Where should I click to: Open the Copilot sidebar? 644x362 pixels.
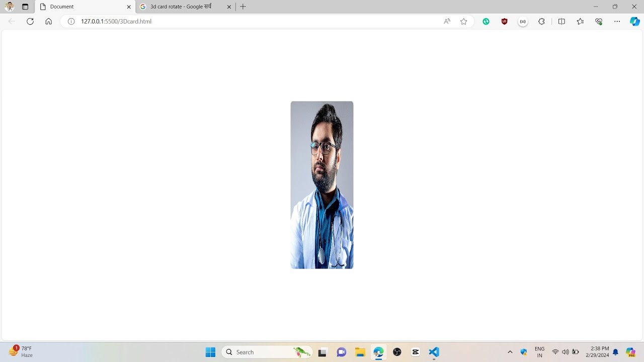[x=635, y=21]
